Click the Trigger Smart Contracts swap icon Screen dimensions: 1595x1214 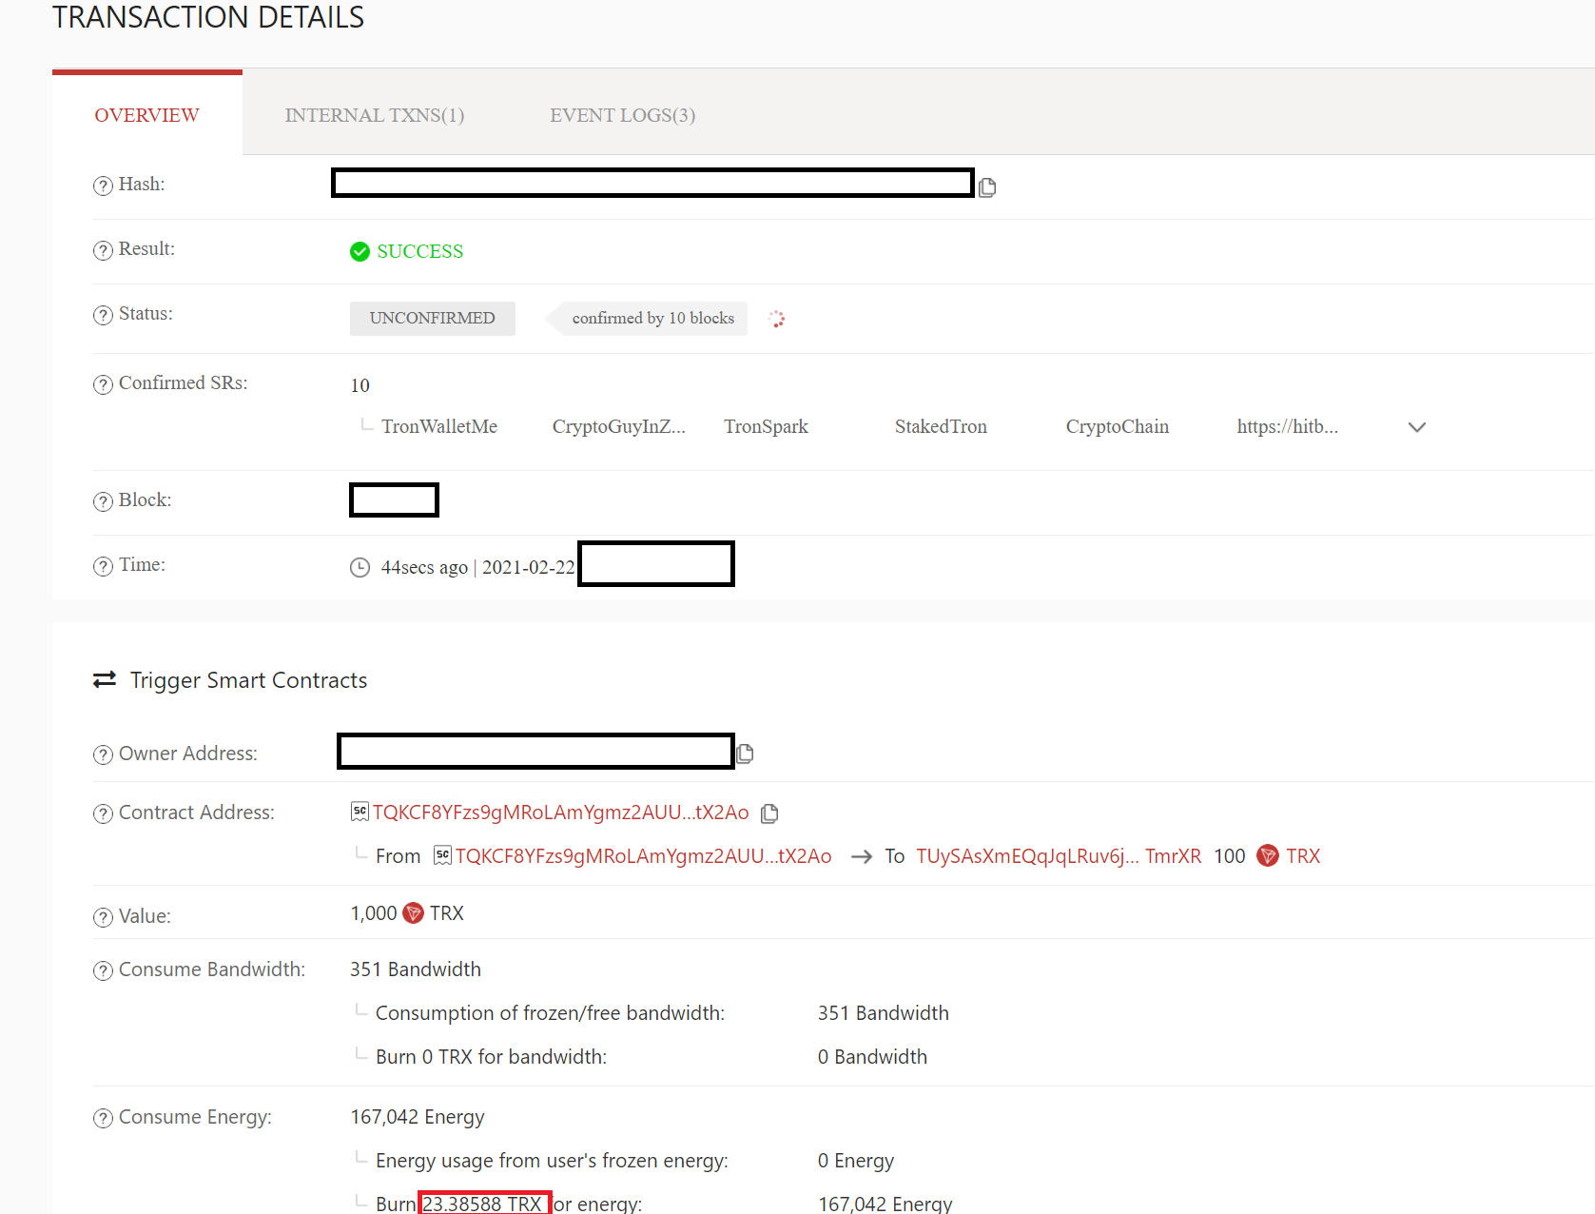click(x=105, y=679)
